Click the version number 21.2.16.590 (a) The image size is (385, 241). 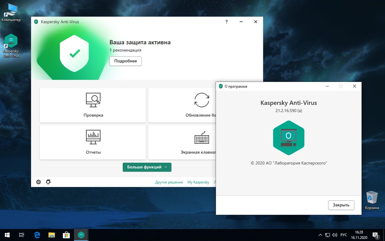pos(289,111)
